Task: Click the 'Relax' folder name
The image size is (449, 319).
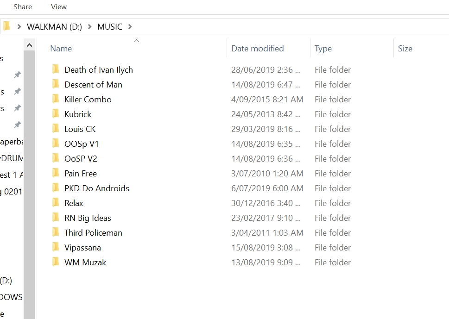Action: click(74, 203)
